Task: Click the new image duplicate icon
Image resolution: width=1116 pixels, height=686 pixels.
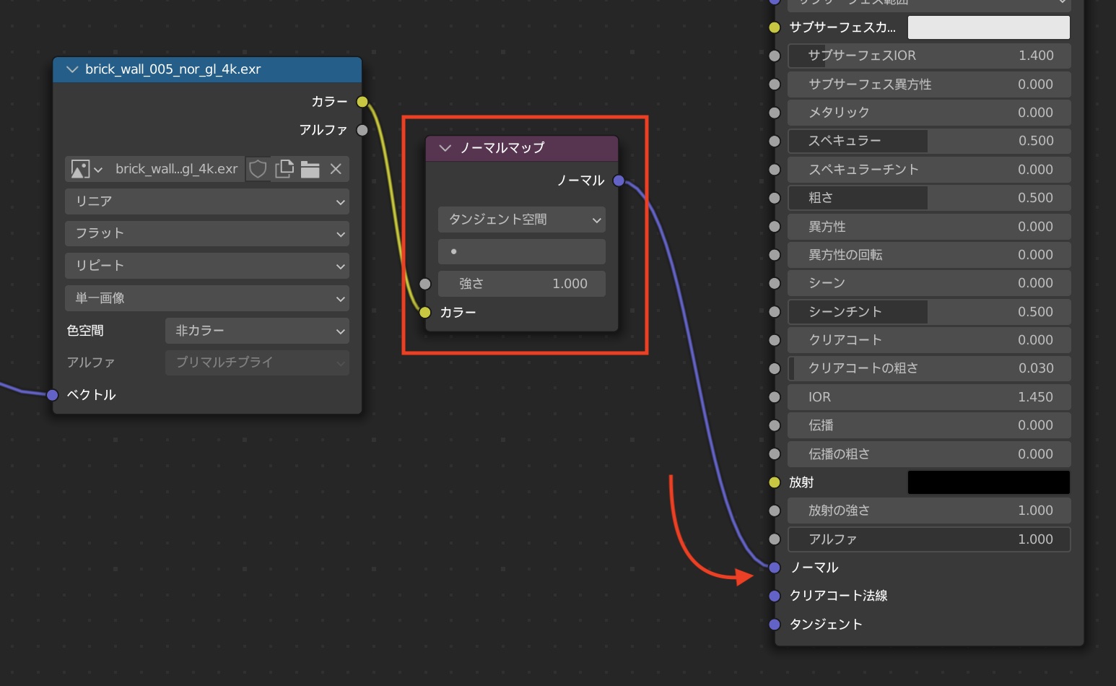Action: (x=284, y=169)
